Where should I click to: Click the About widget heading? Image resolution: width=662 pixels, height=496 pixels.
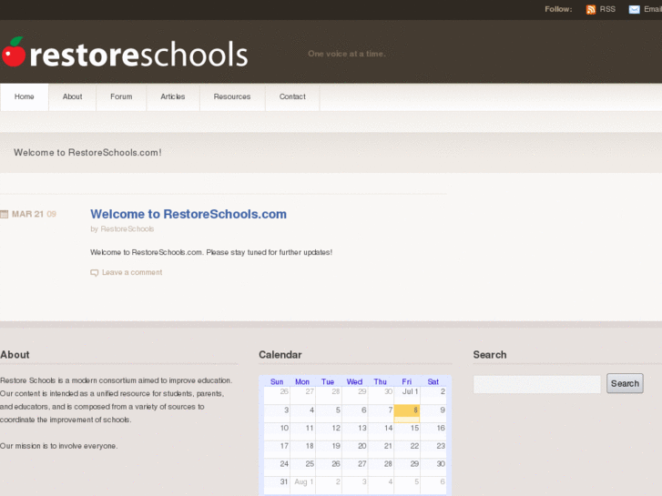click(15, 355)
